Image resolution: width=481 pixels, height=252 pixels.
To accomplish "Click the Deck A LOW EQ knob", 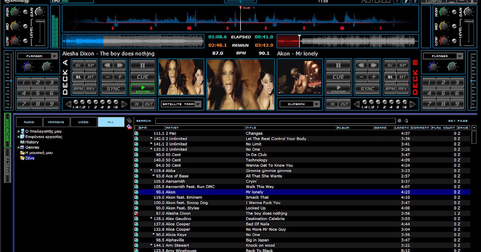I will [x=15, y=41].
